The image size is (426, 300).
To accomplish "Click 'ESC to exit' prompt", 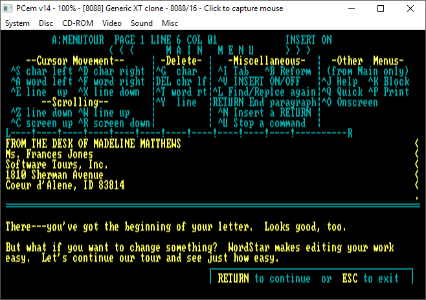I will point(370,279).
